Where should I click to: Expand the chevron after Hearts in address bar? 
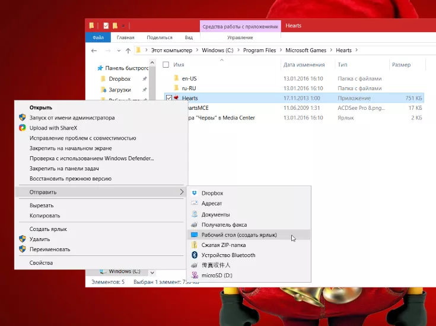point(356,50)
